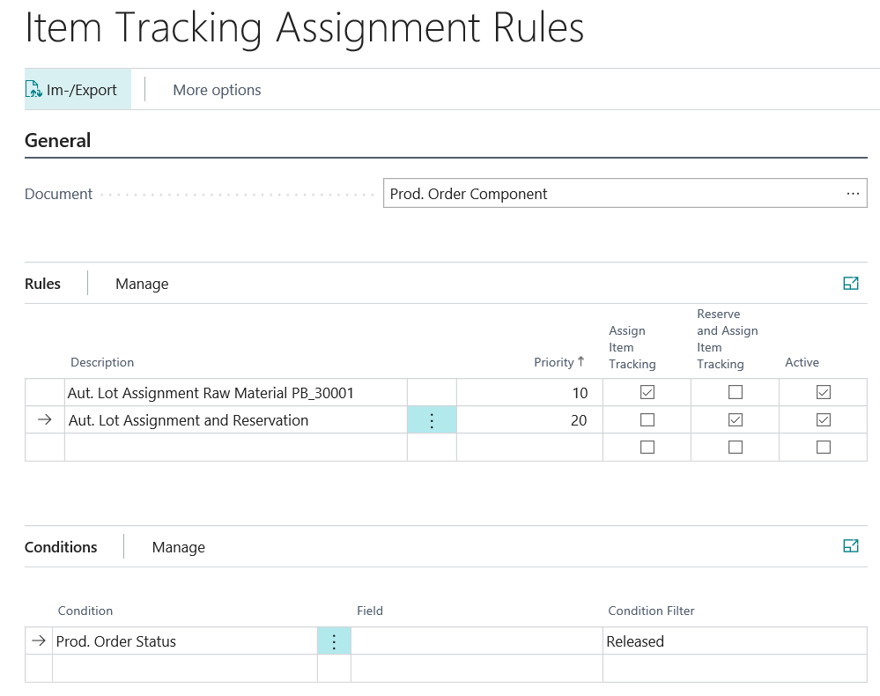This screenshot has height=696, width=880.
Task: Click the Conditions section tab
Action: (x=61, y=547)
